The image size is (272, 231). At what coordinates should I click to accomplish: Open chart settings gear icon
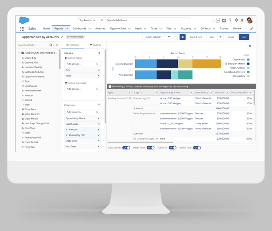tap(250, 46)
